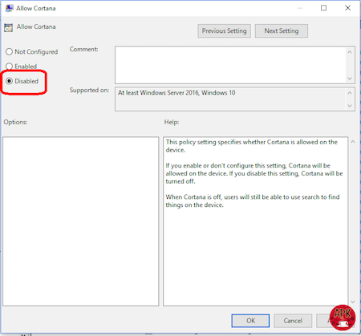Image resolution: width=361 pixels, height=336 pixels.
Task: Click up arrow in Supported on box
Action: [x=350, y=93]
